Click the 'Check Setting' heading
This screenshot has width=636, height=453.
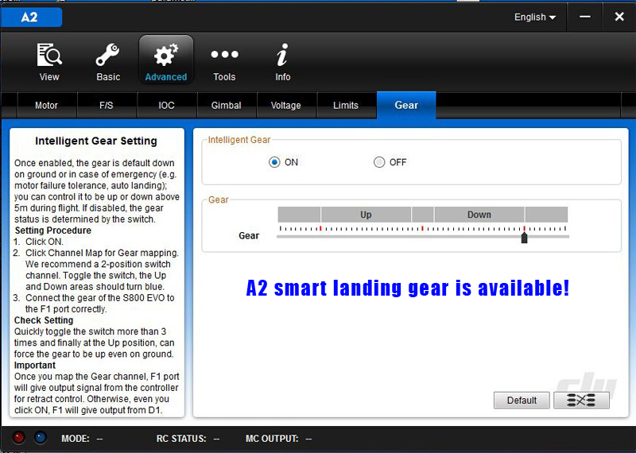(44, 320)
